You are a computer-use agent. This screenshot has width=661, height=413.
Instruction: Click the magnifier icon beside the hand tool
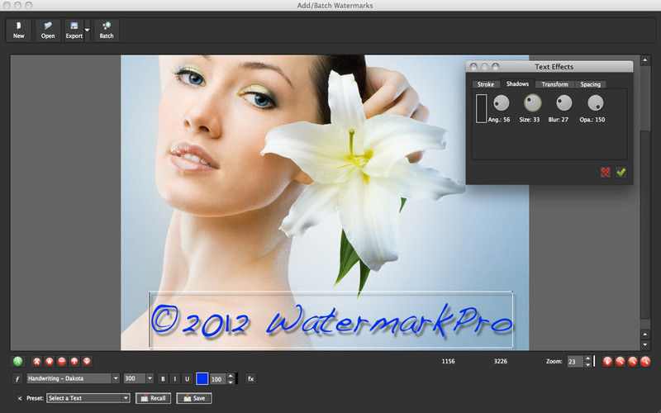(621, 361)
